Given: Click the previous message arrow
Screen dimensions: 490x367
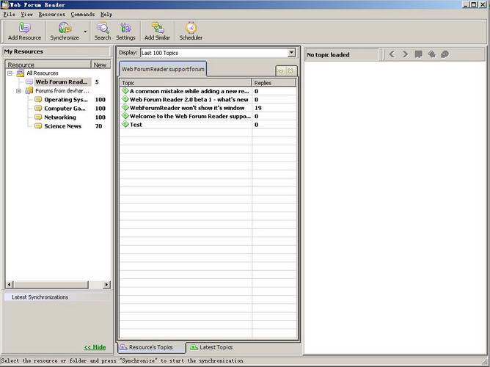Looking at the screenshot, I should pos(392,54).
